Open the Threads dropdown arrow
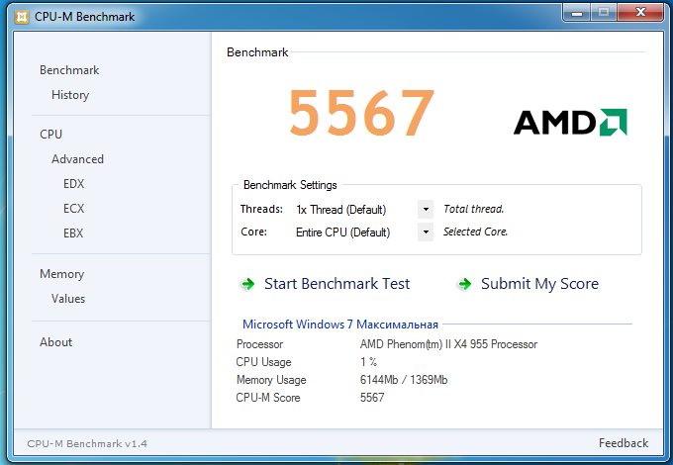673x465 pixels. click(x=426, y=210)
